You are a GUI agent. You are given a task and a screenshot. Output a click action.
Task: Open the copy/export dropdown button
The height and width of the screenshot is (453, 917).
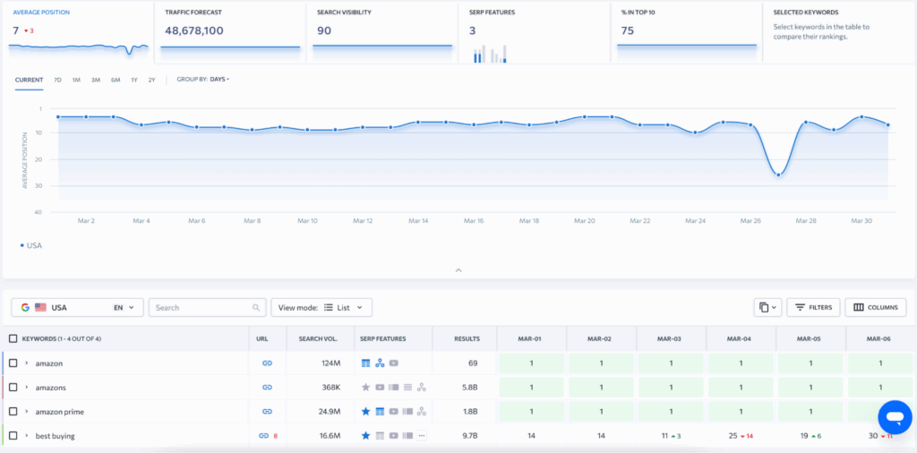pyautogui.click(x=767, y=307)
